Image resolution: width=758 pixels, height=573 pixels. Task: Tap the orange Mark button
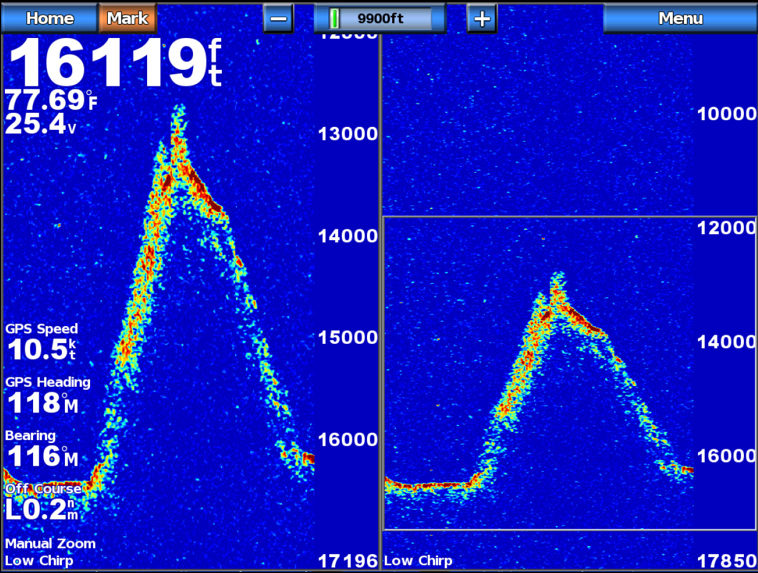[127, 18]
